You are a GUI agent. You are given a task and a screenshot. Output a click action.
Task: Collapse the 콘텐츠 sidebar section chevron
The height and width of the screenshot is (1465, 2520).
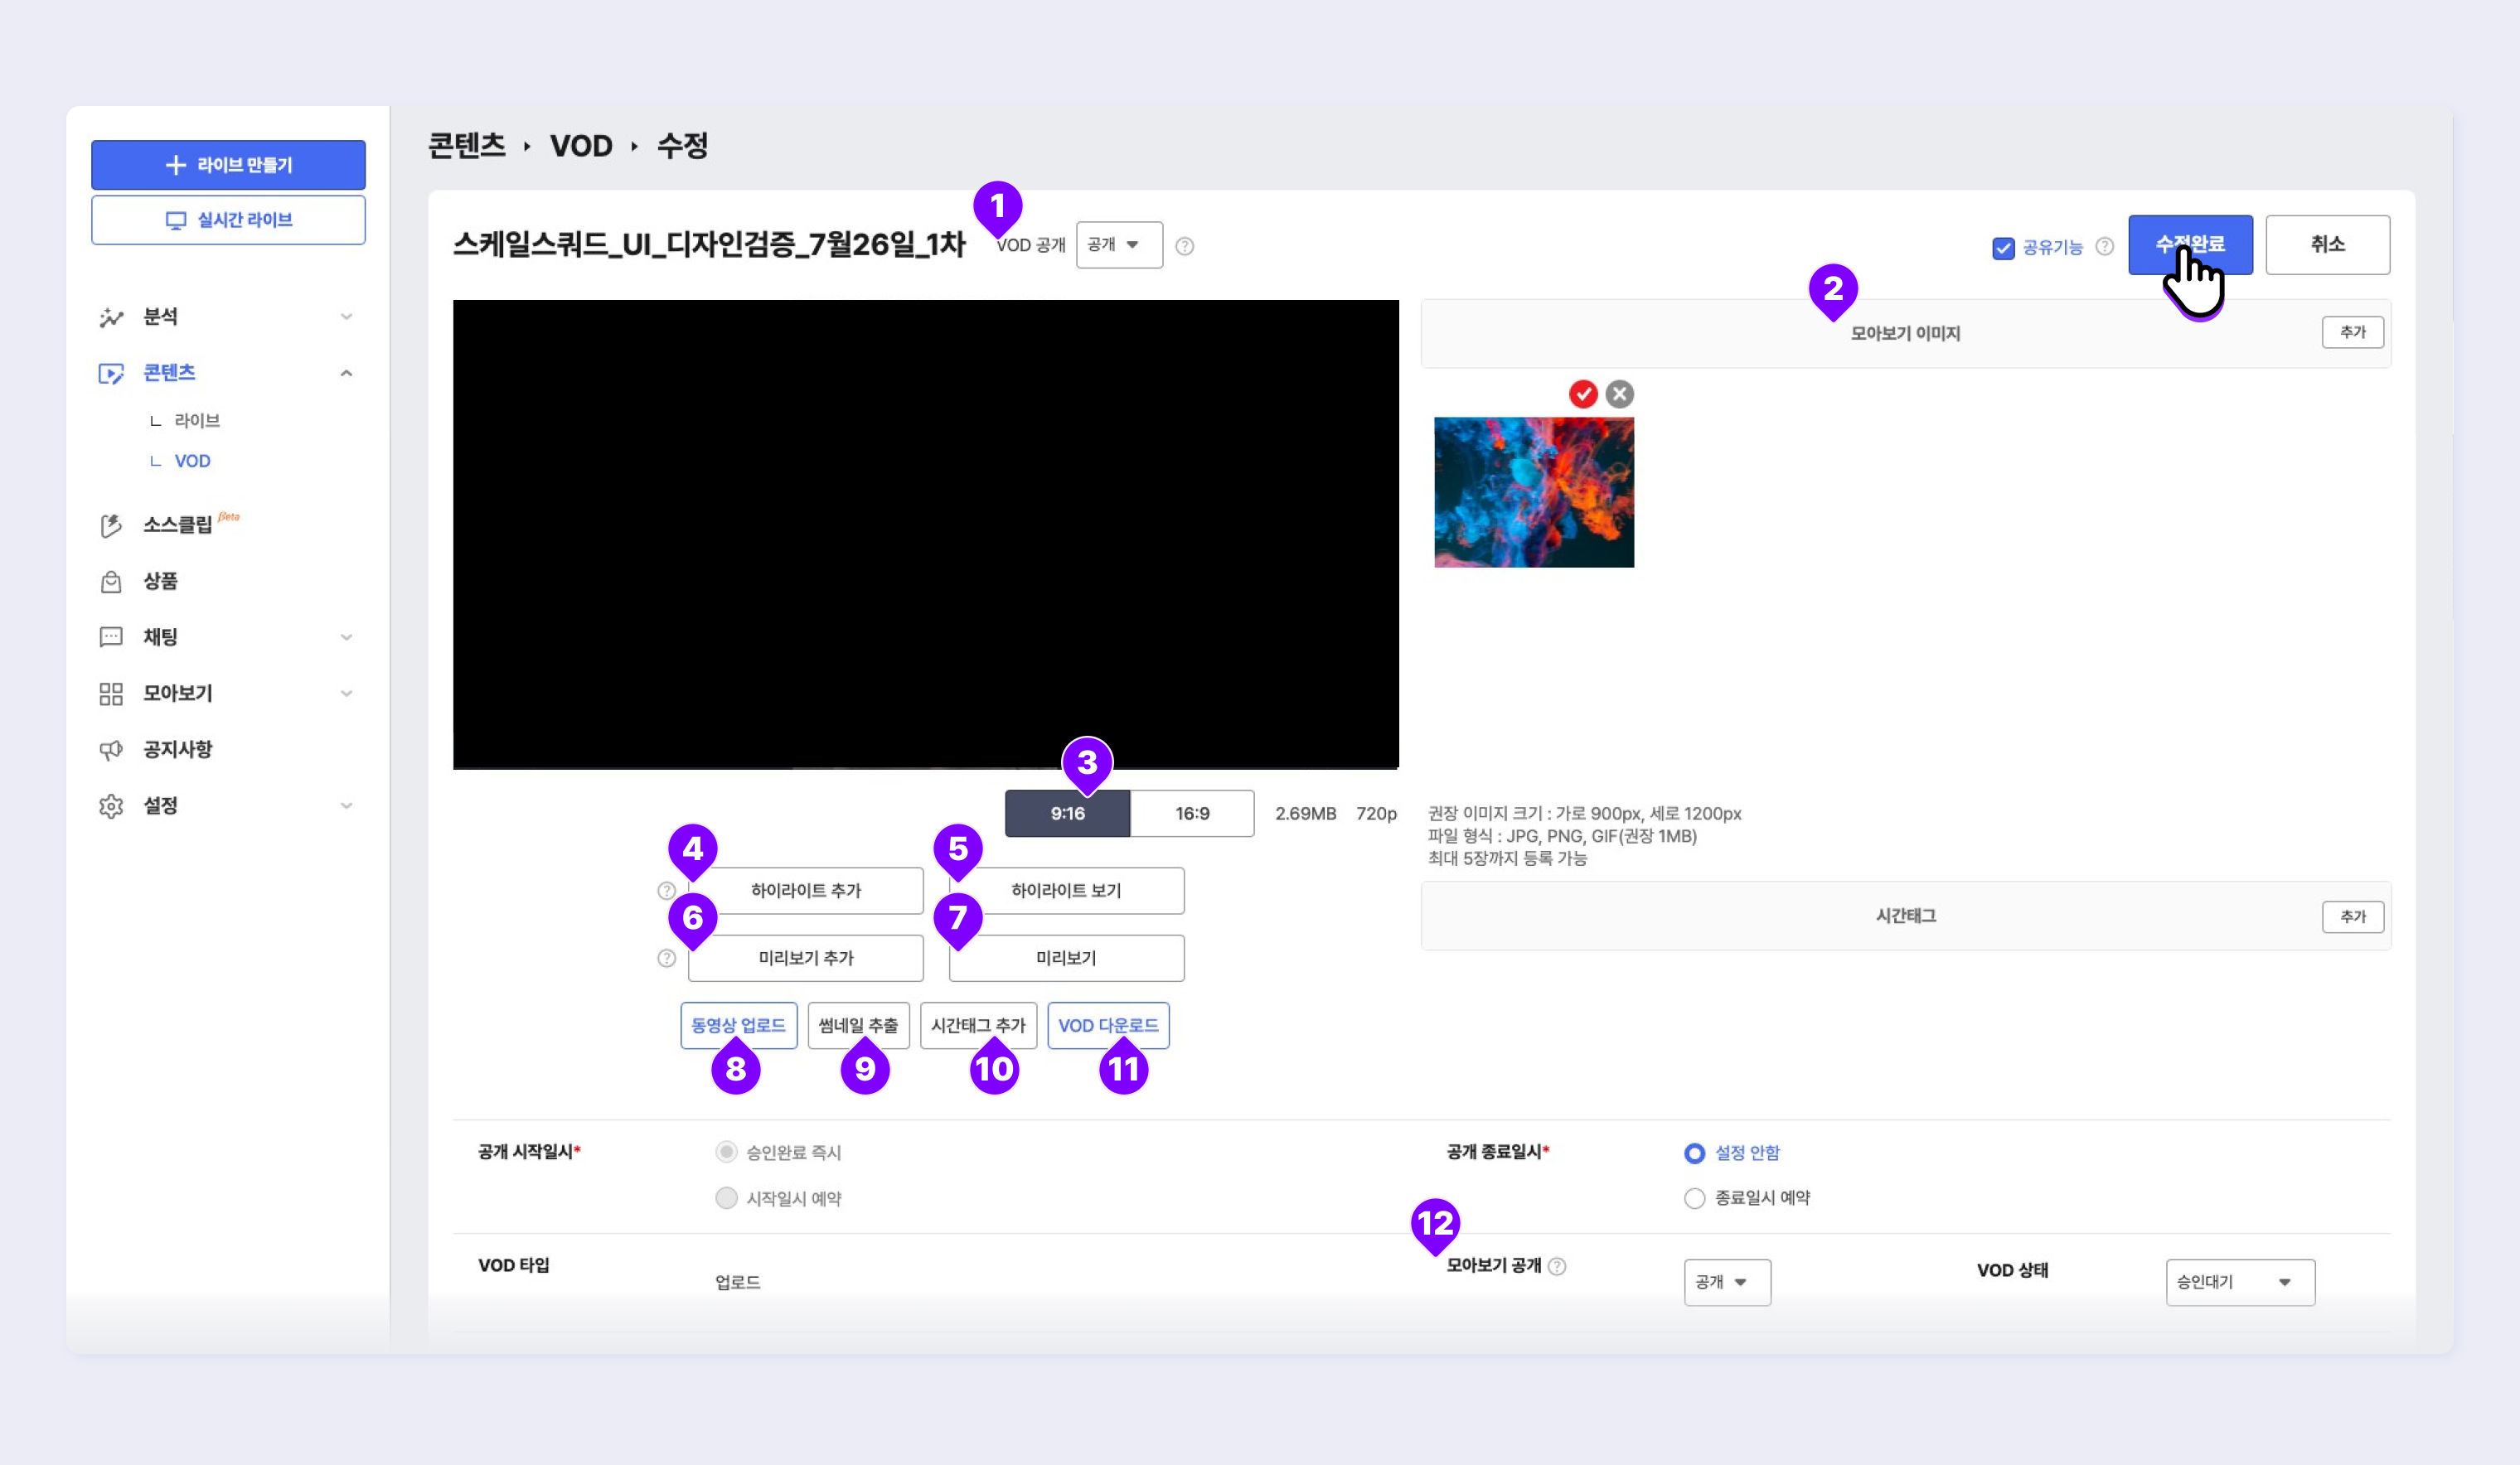tap(346, 373)
